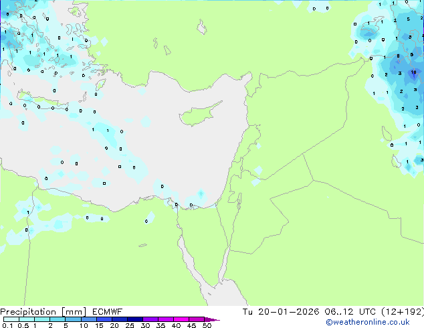Viewport: 424px width, 328px height.
Task: Click the '40' legend scale label
Action: tap(176, 325)
